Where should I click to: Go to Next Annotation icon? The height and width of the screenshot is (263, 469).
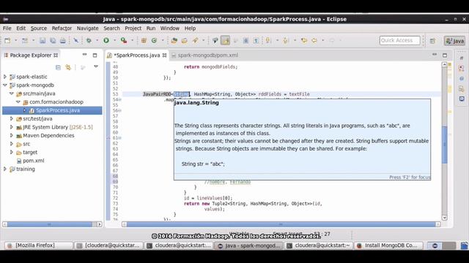(x=268, y=41)
